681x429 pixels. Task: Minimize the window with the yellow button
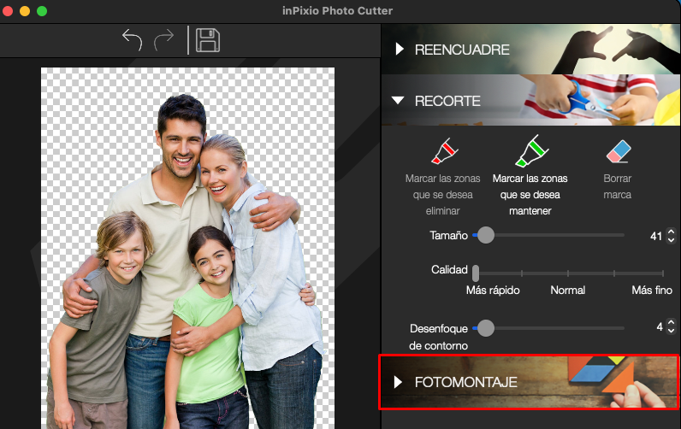tap(25, 11)
